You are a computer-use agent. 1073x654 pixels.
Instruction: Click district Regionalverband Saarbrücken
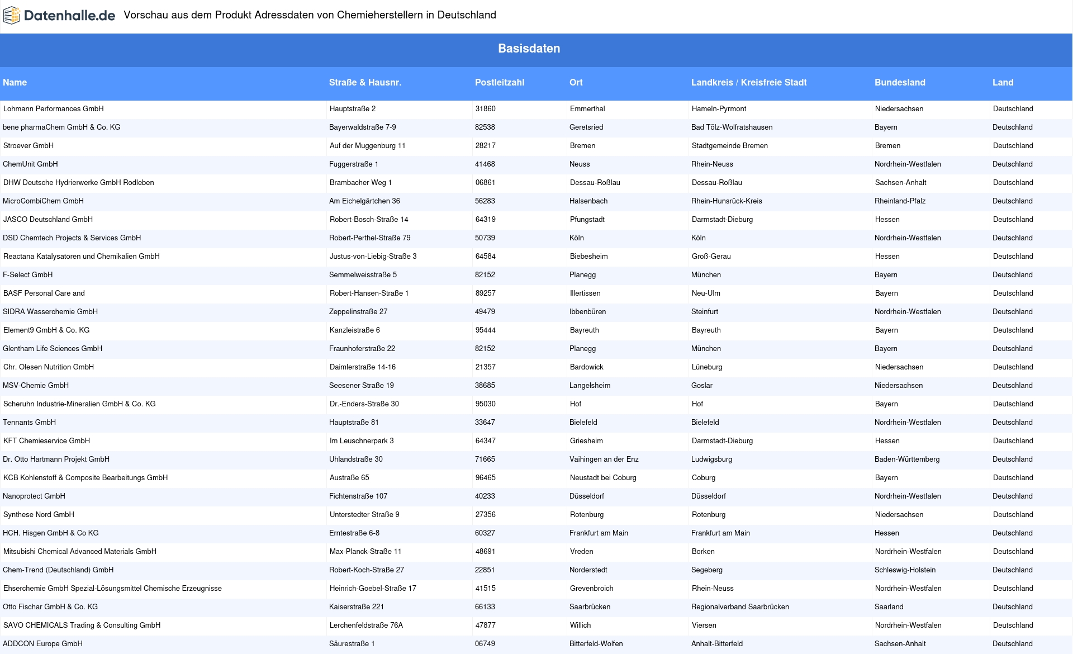coord(740,607)
